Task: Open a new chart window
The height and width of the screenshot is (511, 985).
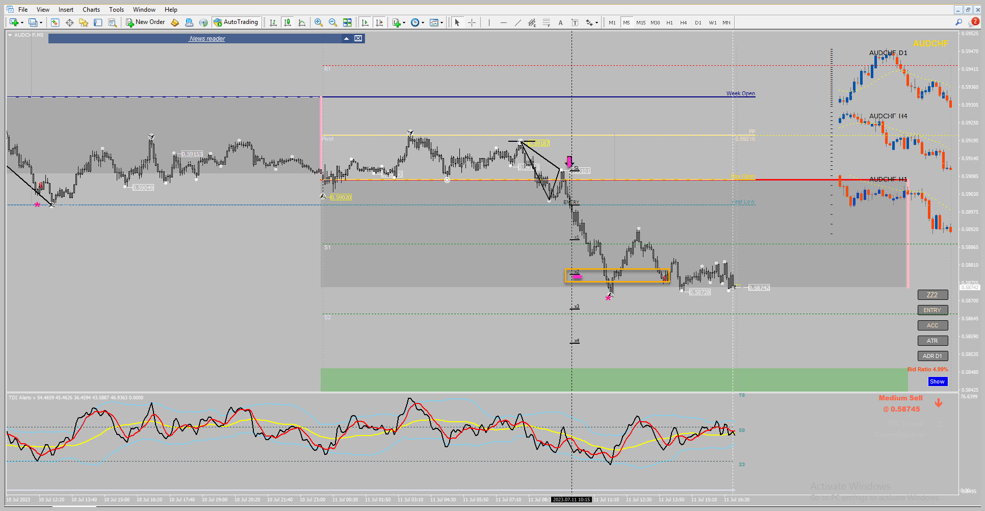Action: 14,22
